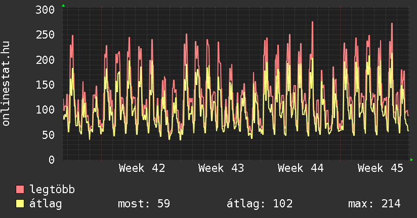The height and width of the screenshot is (218, 417).
Task: Click the 200 value on y-axis
Action: coord(46,60)
